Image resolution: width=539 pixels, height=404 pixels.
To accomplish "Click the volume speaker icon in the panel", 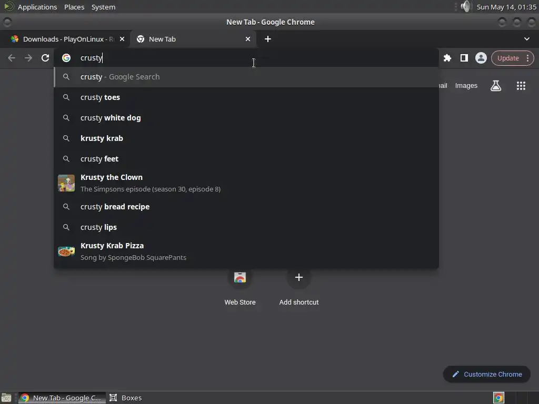I will (465, 6).
